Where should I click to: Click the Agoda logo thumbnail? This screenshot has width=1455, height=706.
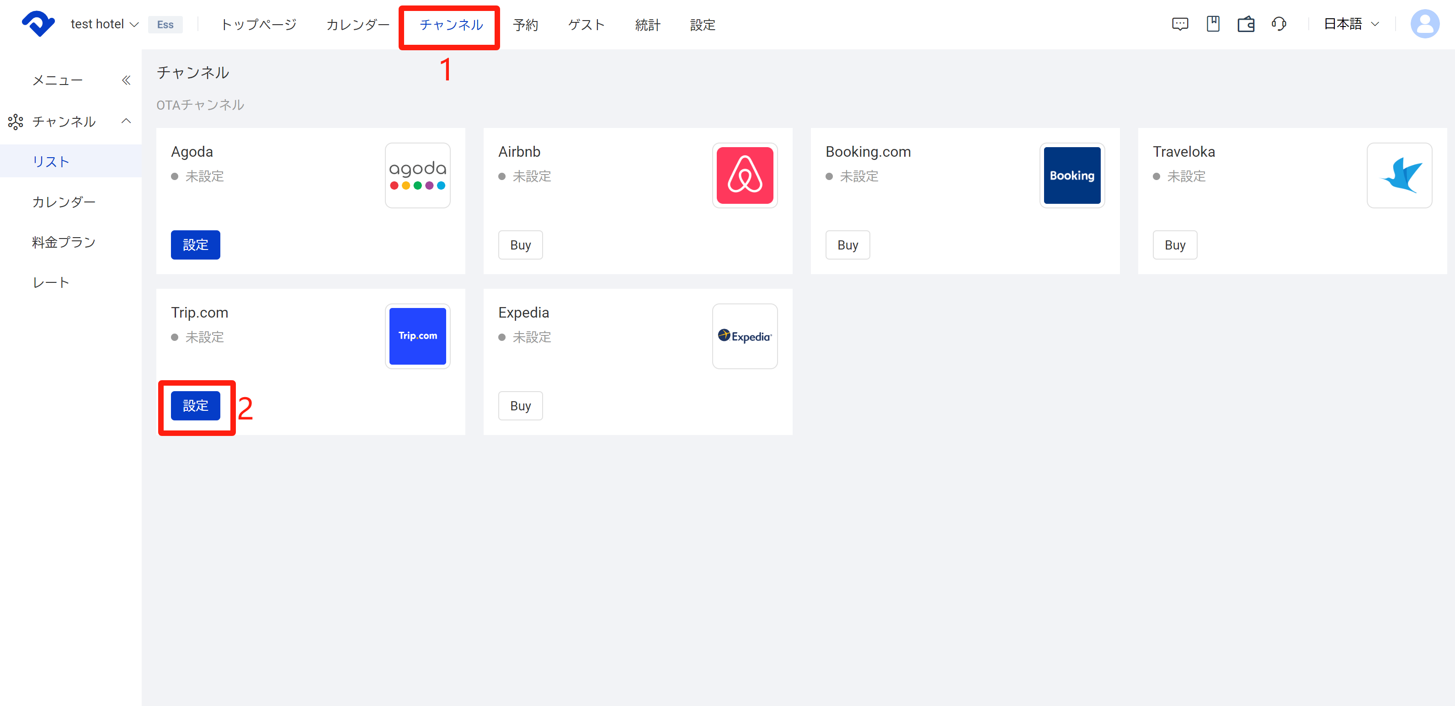click(417, 175)
